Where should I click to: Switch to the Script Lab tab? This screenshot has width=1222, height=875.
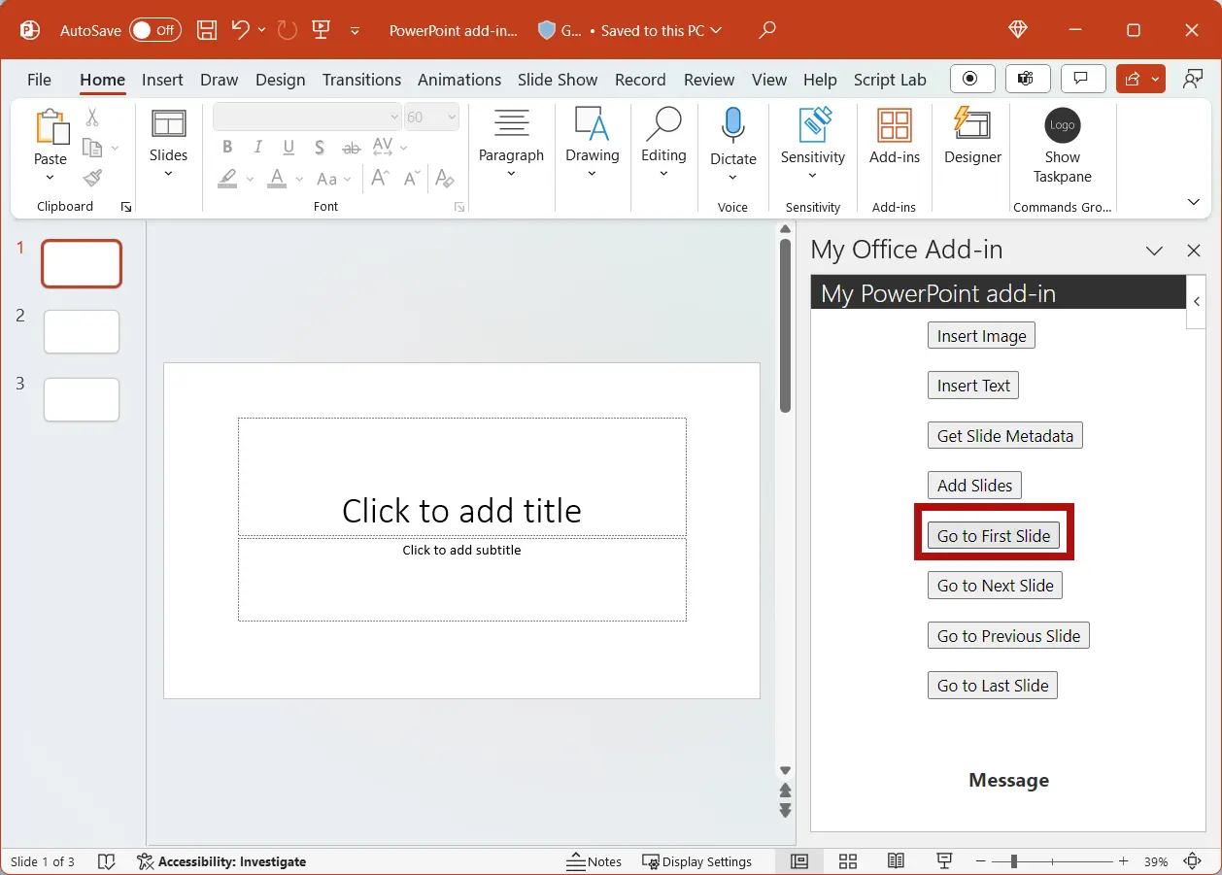889,80
